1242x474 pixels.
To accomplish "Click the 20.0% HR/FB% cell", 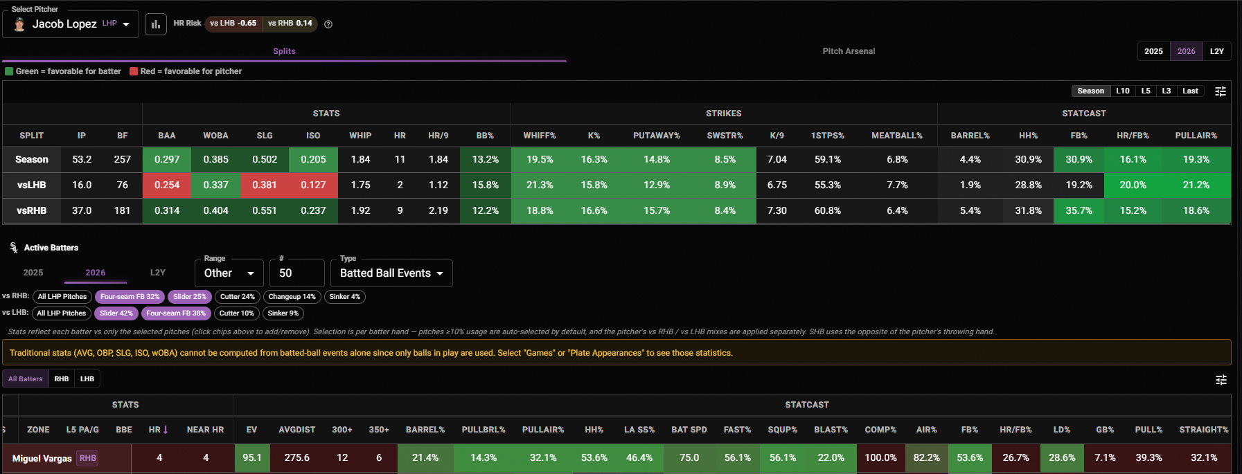I will (x=1133, y=185).
